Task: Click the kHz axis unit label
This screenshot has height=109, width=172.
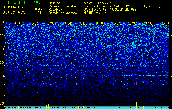Action: tap(2, 22)
